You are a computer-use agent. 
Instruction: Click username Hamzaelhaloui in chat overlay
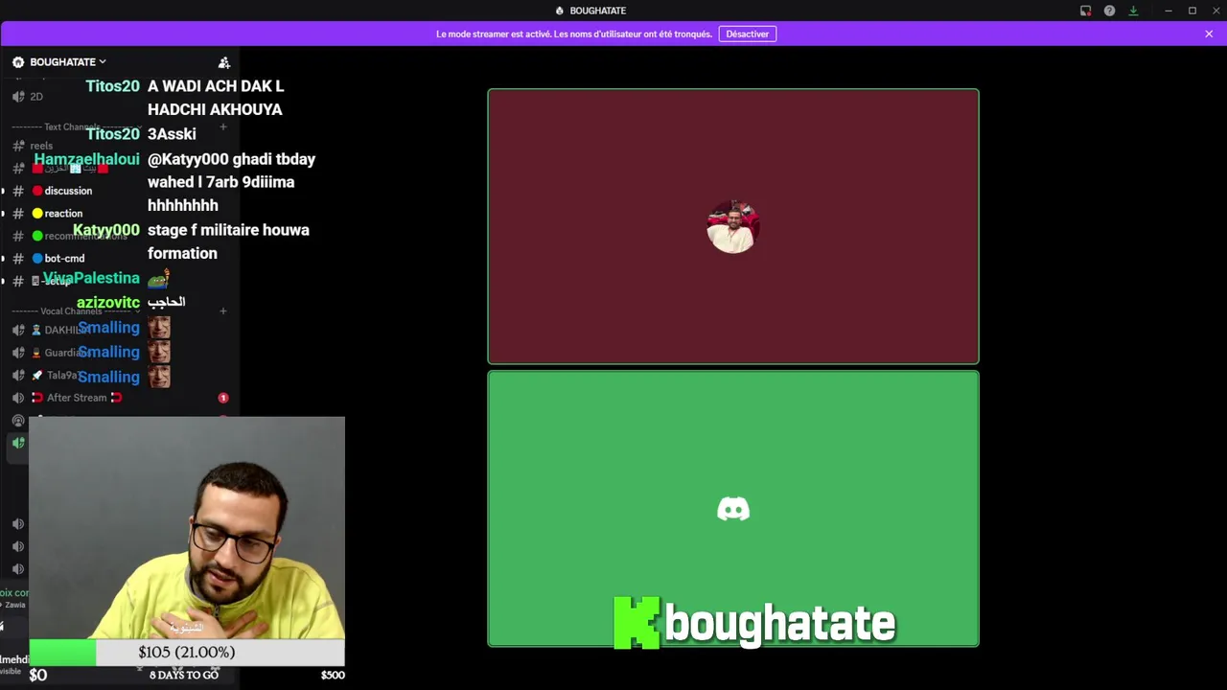(86, 159)
